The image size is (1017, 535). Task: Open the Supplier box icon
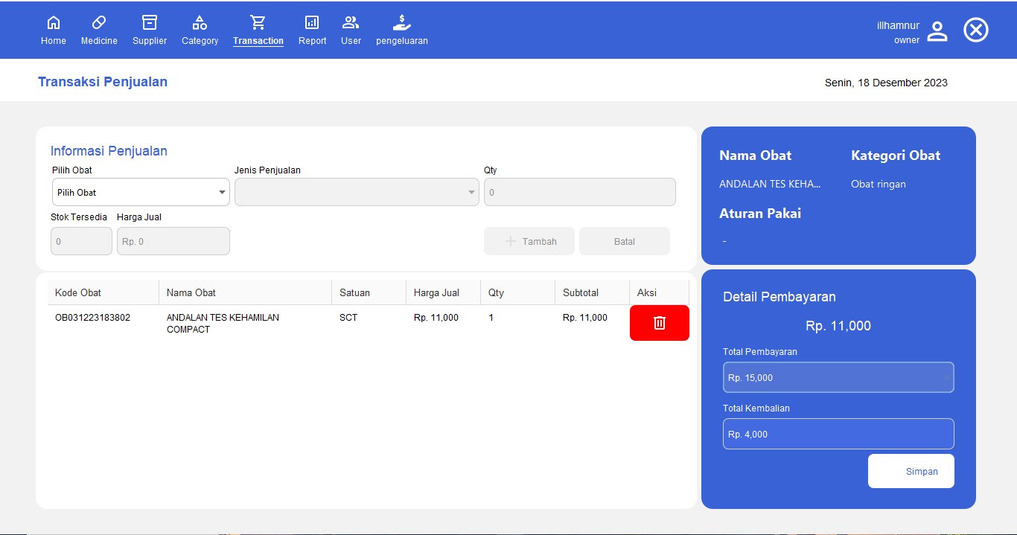click(x=150, y=23)
